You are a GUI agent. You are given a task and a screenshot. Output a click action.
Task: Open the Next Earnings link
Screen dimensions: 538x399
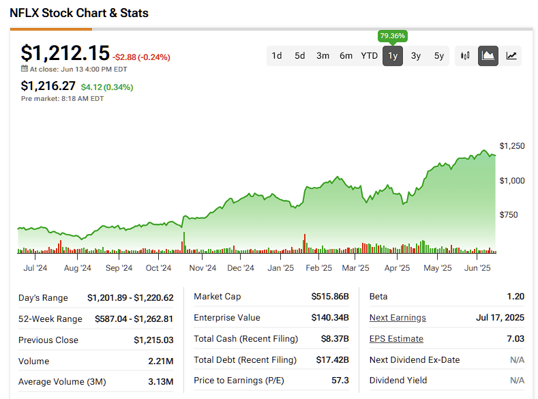[x=398, y=318]
